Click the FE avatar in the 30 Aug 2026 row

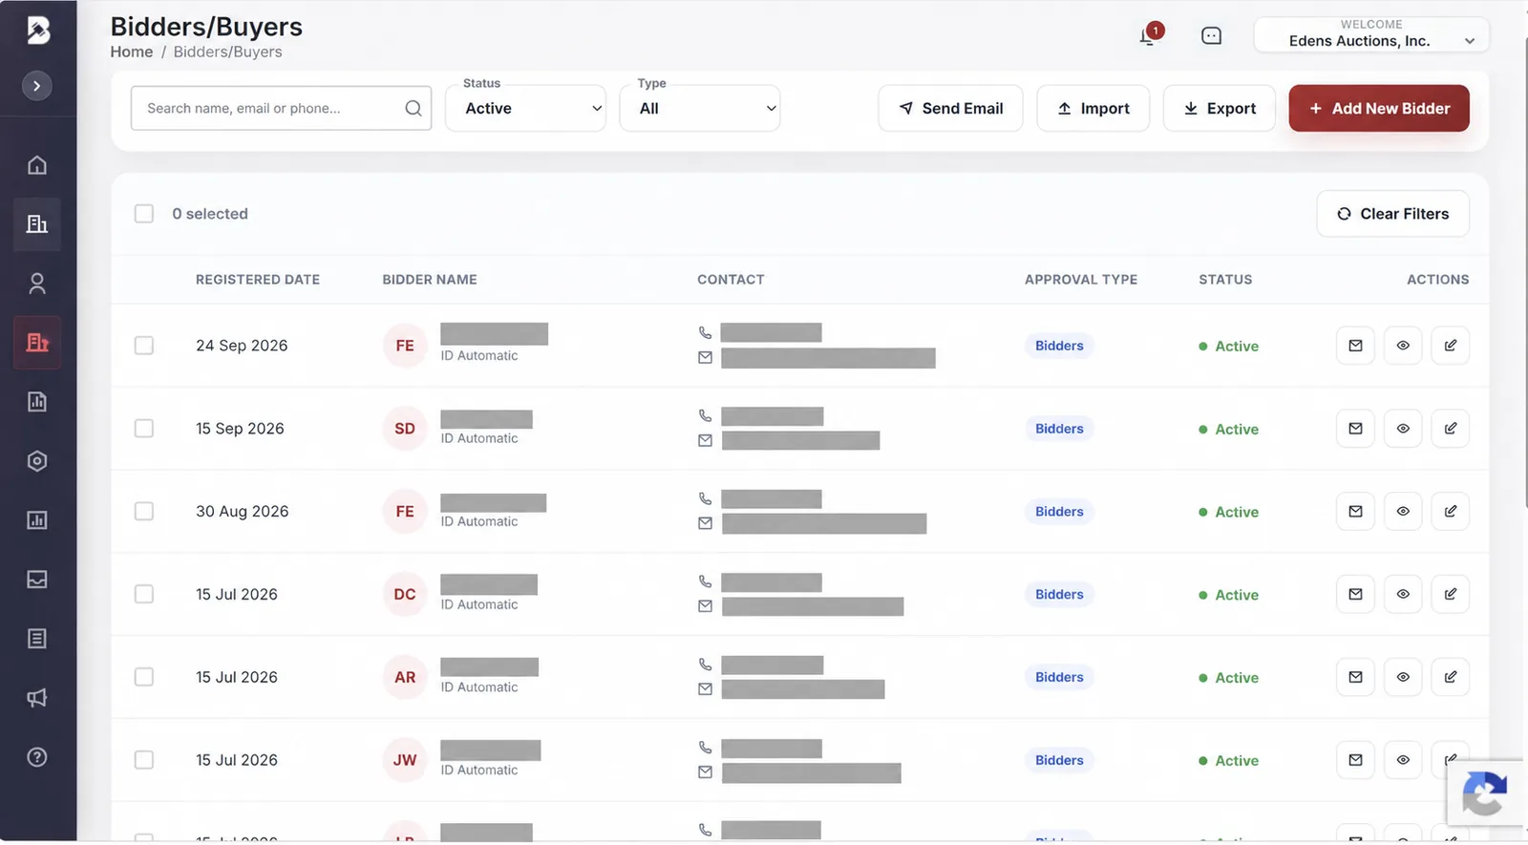[405, 512]
